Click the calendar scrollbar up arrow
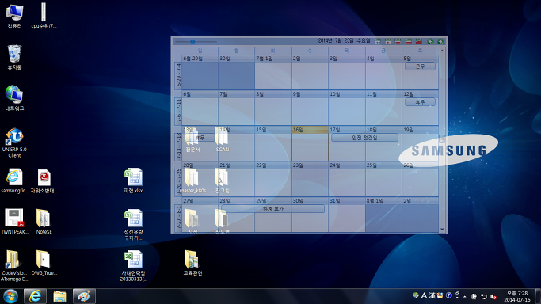This screenshot has width=541, height=304. 442,51
